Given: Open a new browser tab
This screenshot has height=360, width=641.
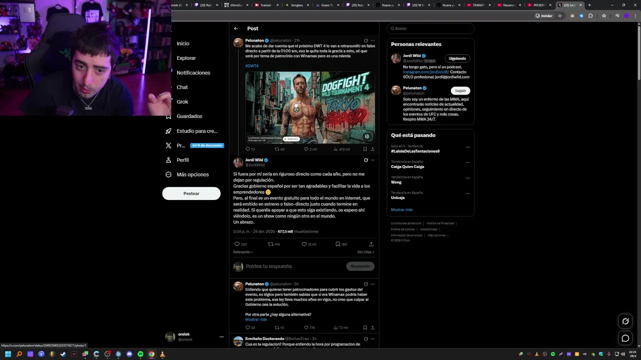Looking at the screenshot, I should 589,5.
